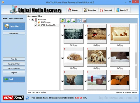Select the file9.jpg running puppy thumbnail

click(x=97, y=34)
